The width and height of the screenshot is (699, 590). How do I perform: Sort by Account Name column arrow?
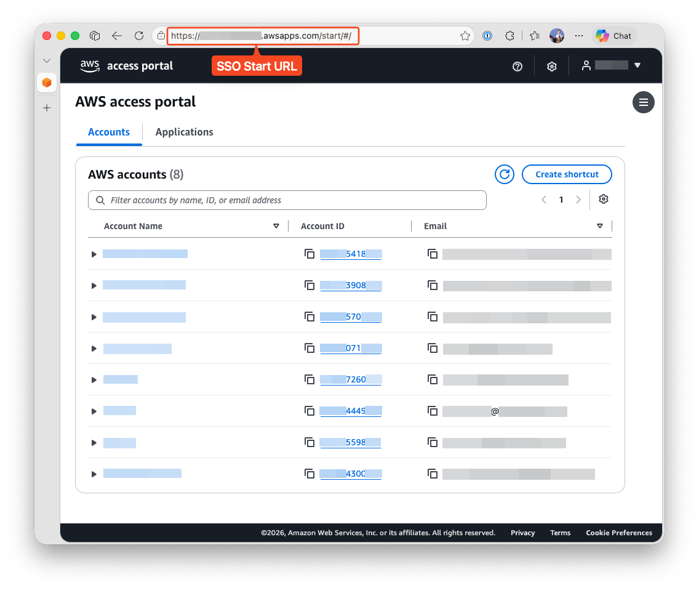(276, 226)
